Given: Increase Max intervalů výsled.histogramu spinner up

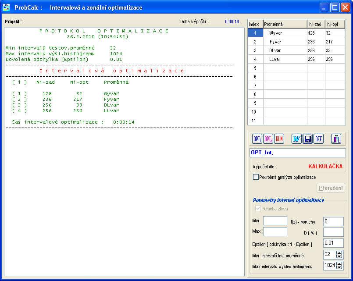Looking at the screenshot, I should click(339, 263).
